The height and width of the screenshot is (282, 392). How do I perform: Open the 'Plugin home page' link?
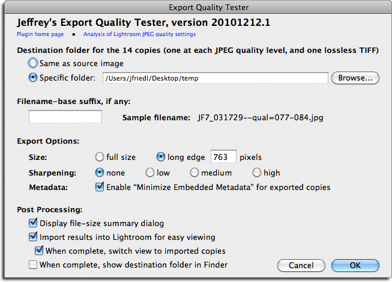(x=40, y=34)
